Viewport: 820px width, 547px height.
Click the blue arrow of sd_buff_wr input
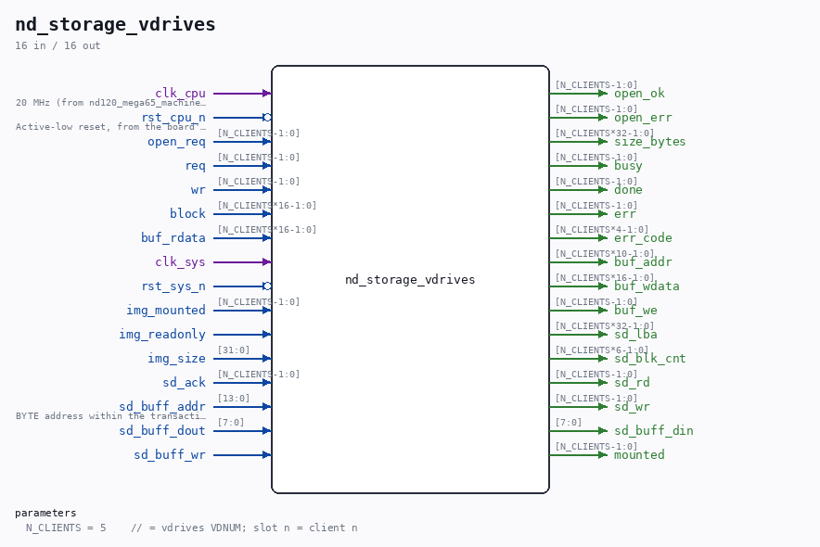pos(242,455)
